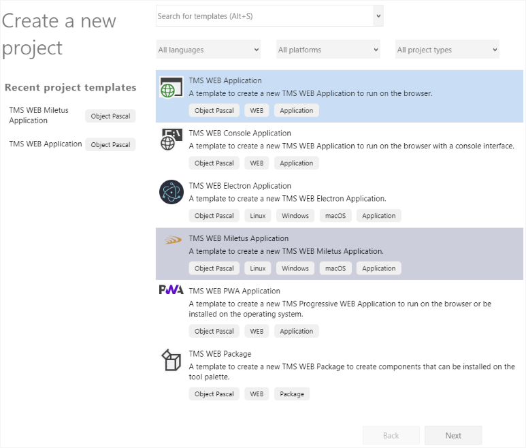Click the Next button
The height and width of the screenshot is (448, 526).
click(x=453, y=435)
